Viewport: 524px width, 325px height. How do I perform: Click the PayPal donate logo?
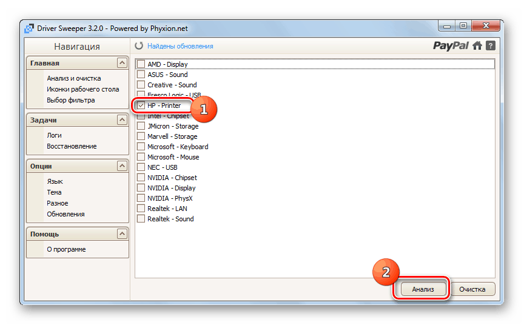[x=451, y=45]
